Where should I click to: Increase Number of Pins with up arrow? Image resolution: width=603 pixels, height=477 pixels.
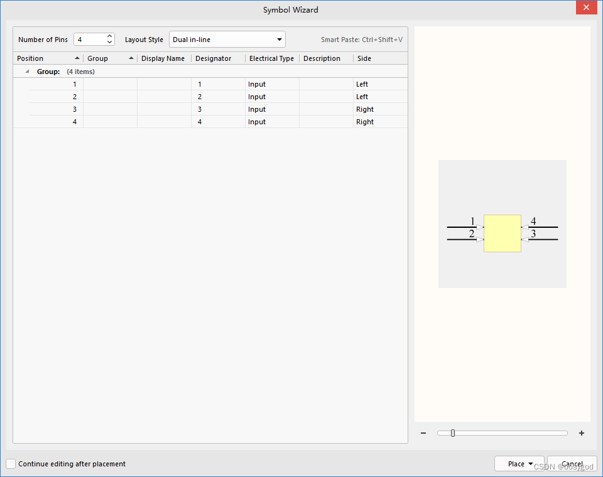[109, 36]
